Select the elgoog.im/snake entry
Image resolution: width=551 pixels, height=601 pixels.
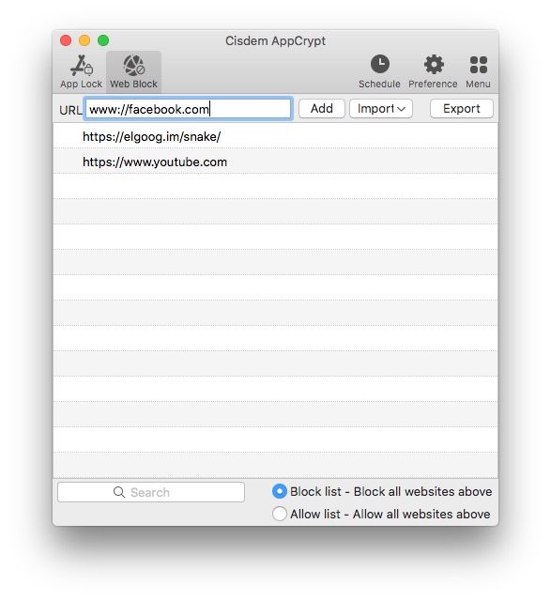(276, 136)
